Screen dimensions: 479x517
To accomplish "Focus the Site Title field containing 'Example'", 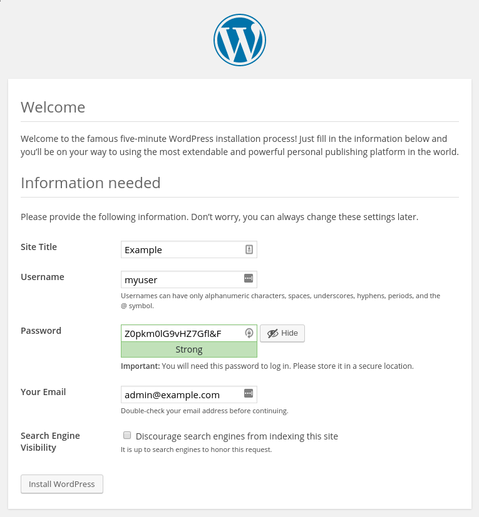I will click(x=182, y=249).
